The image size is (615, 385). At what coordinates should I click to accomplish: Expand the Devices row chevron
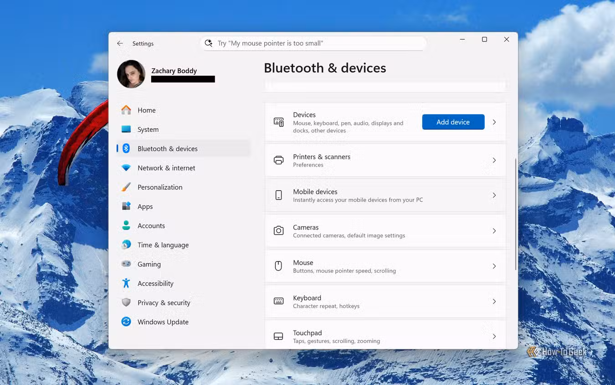click(x=494, y=122)
